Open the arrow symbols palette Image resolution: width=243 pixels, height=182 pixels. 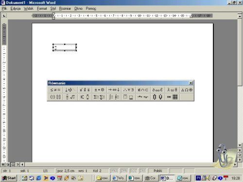[x=114, y=90]
